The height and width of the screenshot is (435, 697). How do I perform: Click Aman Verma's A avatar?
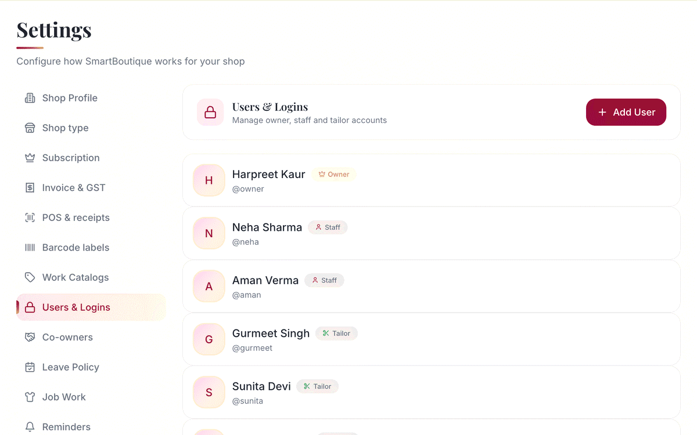click(209, 287)
